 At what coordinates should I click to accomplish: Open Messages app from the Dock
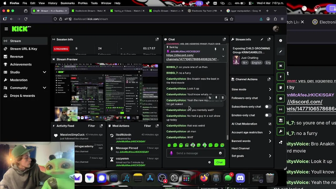coord(228,178)
